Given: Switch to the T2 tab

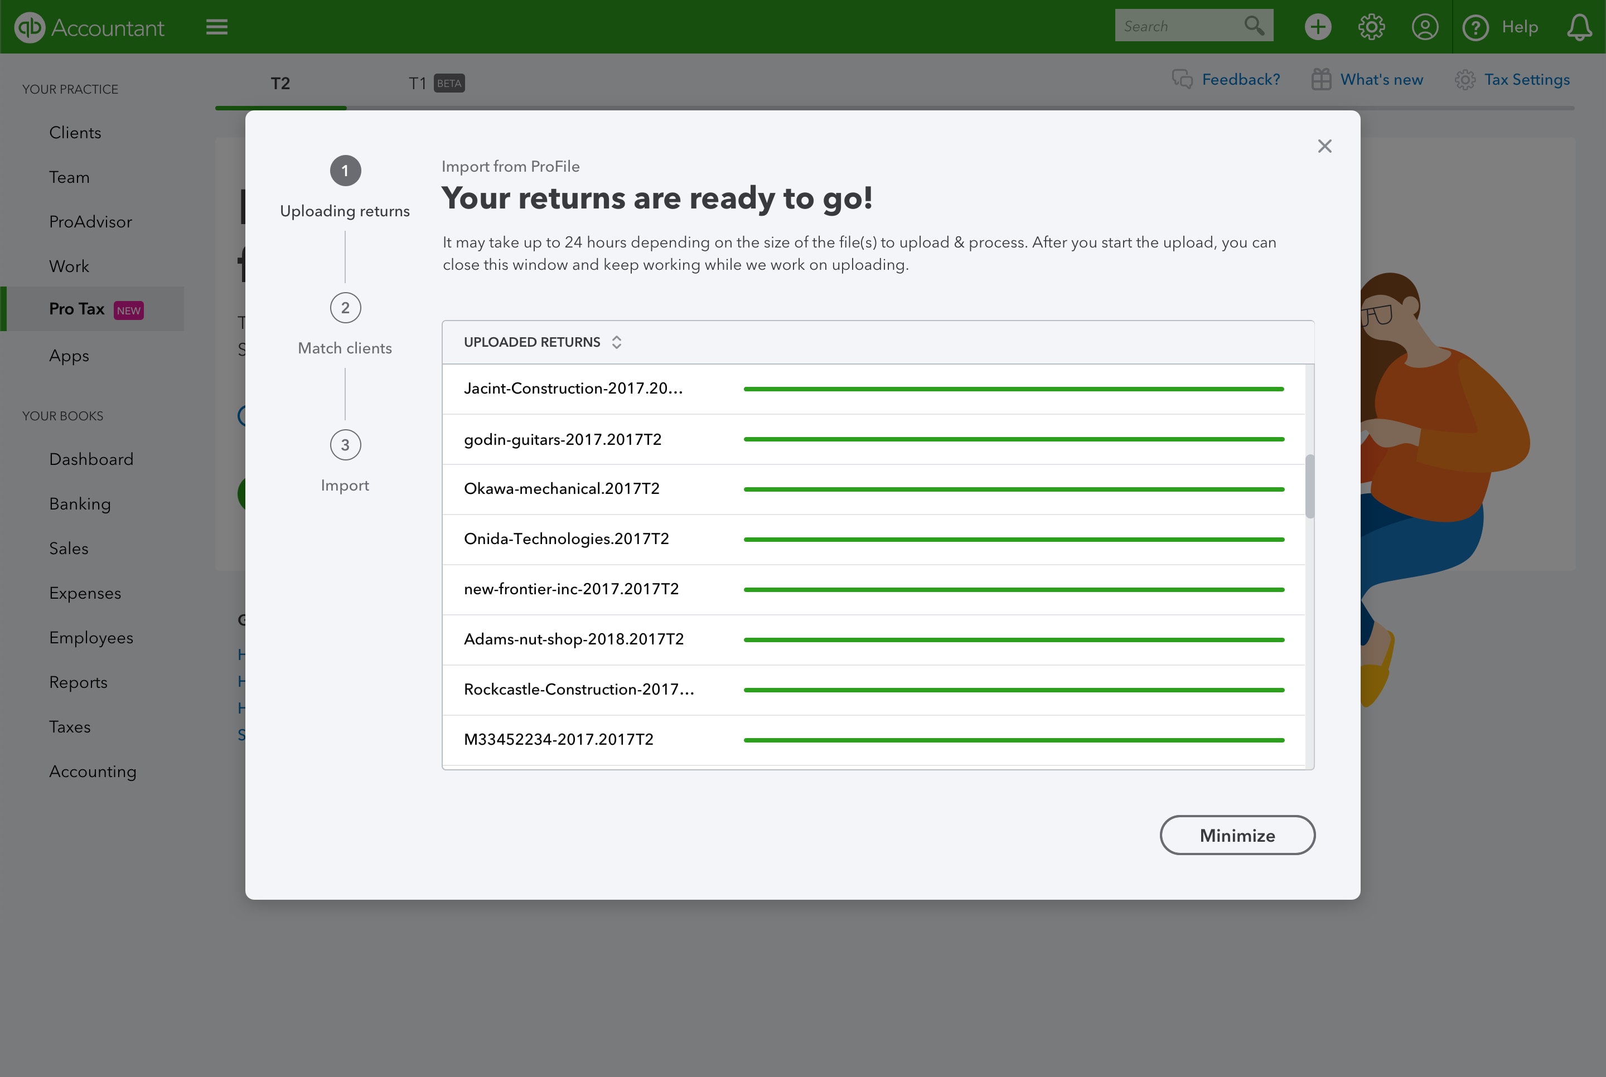Looking at the screenshot, I should 280,83.
